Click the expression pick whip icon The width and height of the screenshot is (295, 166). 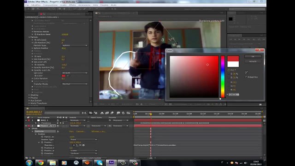80,145
